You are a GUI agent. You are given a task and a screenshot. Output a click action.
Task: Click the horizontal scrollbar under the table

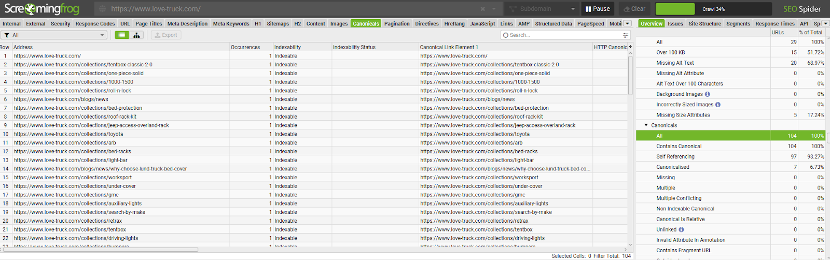click(100, 249)
